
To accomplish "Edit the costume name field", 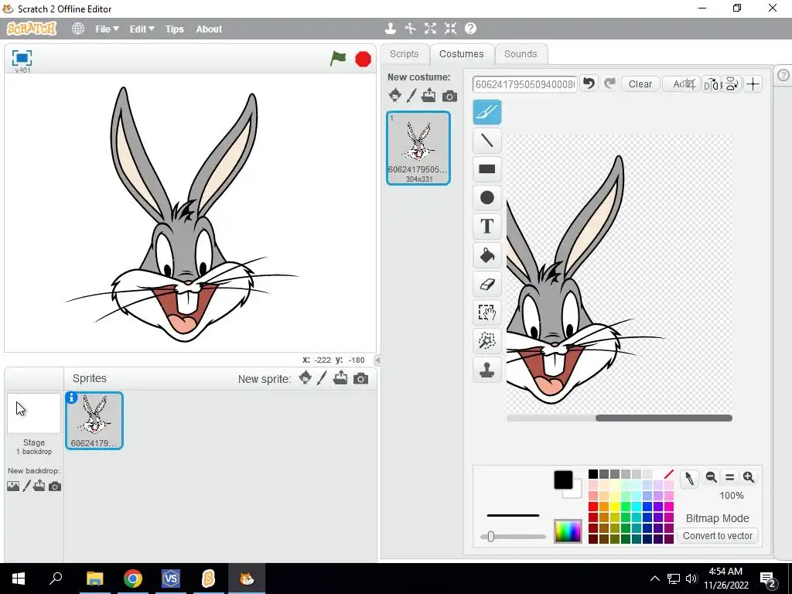I will click(x=525, y=84).
